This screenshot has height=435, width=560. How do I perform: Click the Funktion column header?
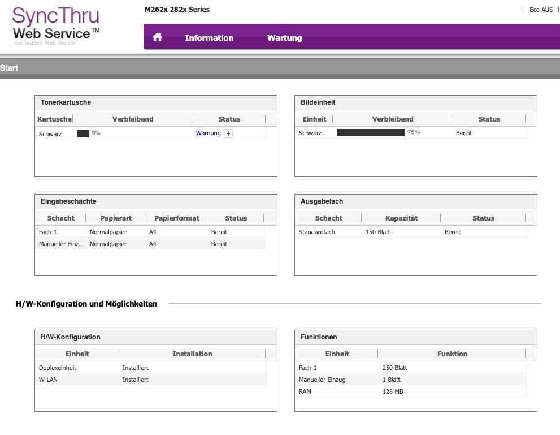(x=452, y=354)
